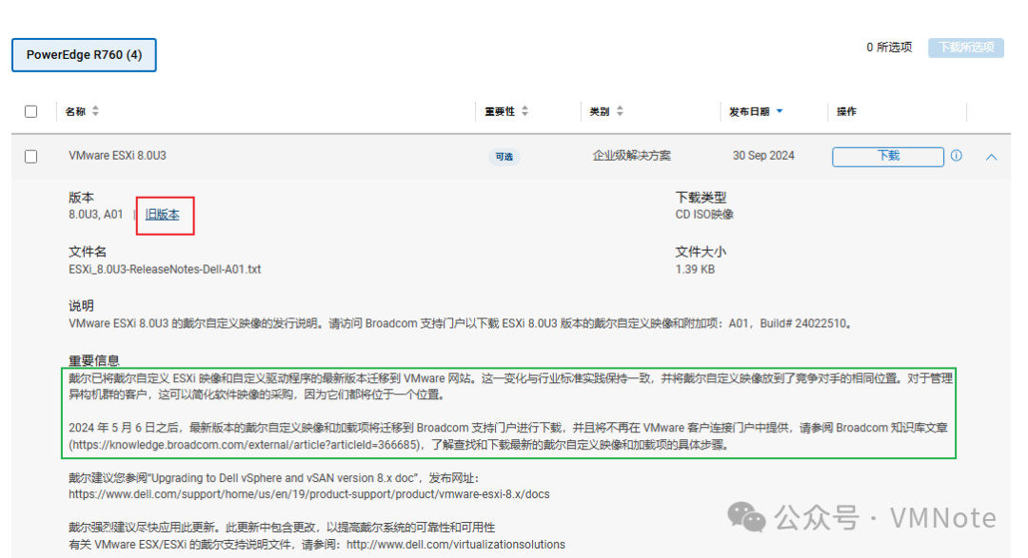
Task: Click the 文件名 label
Action: pyautogui.click(x=88, y=252)
